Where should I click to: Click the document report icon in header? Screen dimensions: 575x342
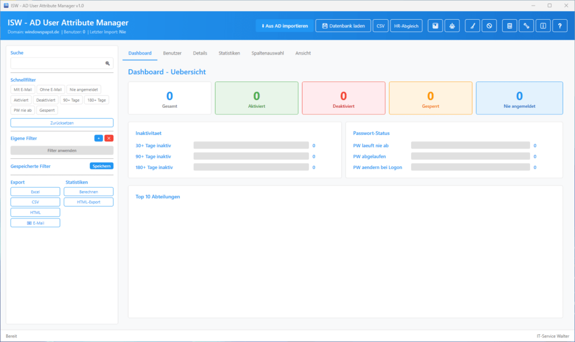(x=510, y=26)
